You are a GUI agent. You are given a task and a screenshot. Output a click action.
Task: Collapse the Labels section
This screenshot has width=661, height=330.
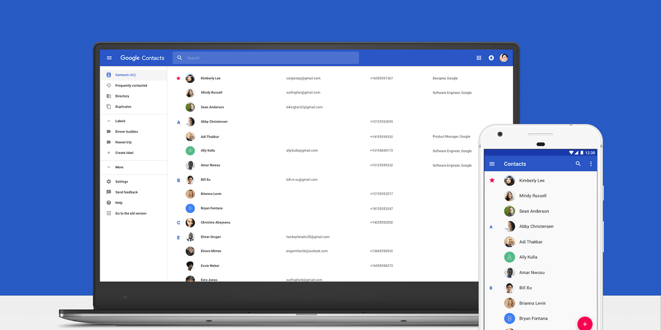coord(109,121)
